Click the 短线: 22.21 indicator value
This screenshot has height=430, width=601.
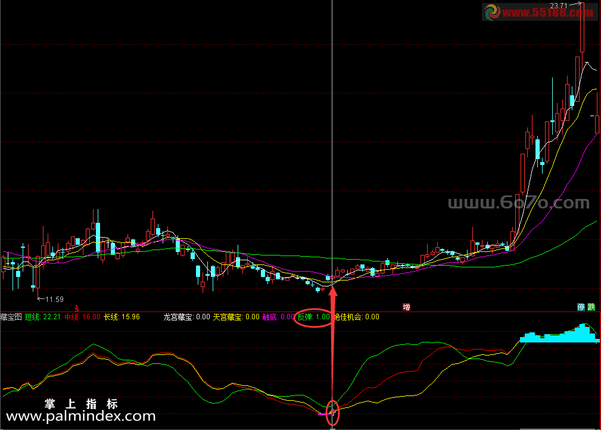[x=42, y=317]
